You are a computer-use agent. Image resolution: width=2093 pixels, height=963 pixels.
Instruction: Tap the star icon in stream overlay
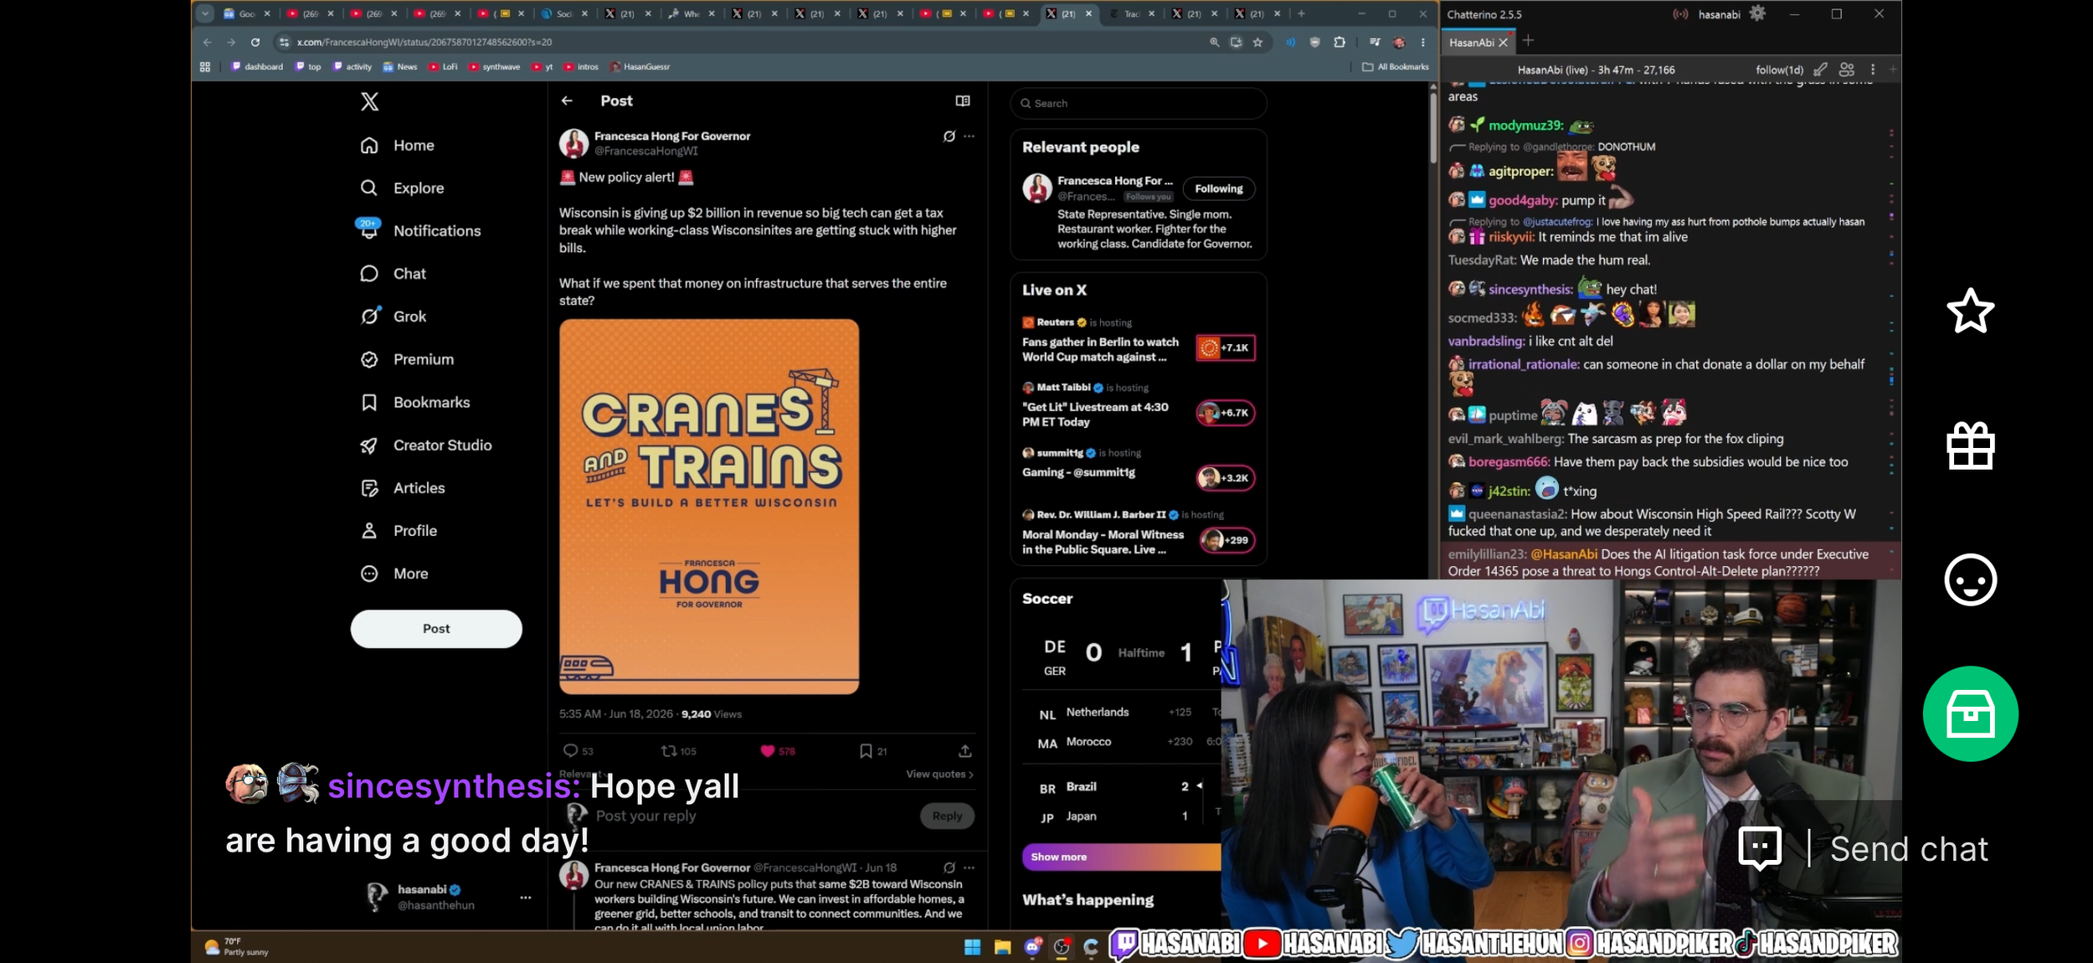click(x=1970, y=312)
